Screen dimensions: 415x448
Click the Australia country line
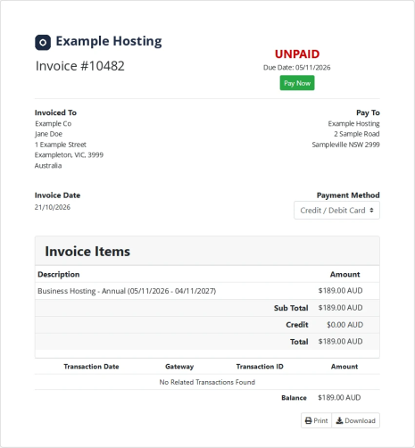point(48,166)
